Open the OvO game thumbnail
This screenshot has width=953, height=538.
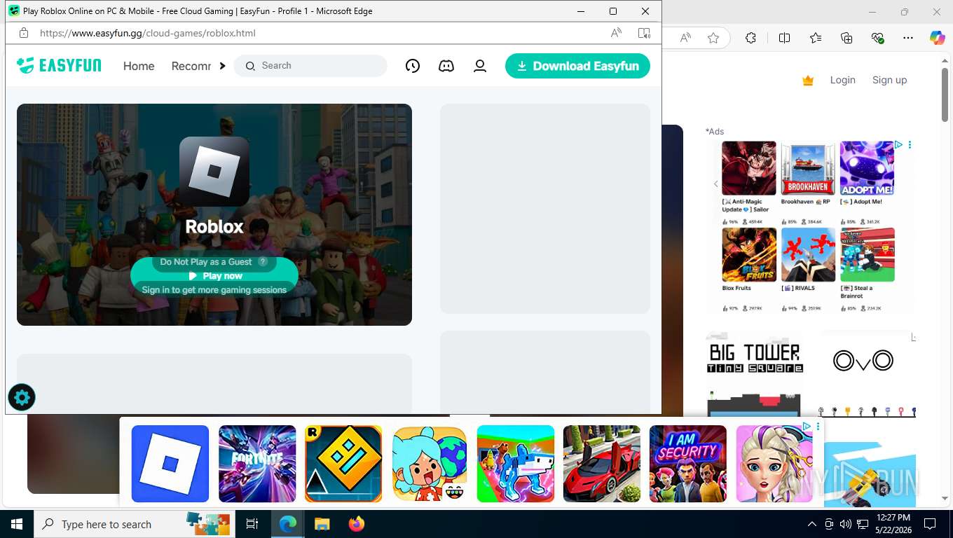[866, 375]
